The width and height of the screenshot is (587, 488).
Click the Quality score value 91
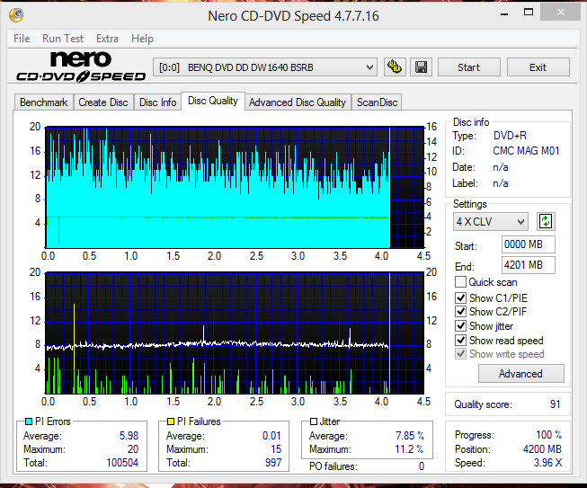coord(555,404)
